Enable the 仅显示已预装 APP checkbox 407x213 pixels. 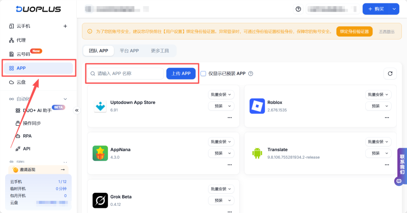pos(203,74)
